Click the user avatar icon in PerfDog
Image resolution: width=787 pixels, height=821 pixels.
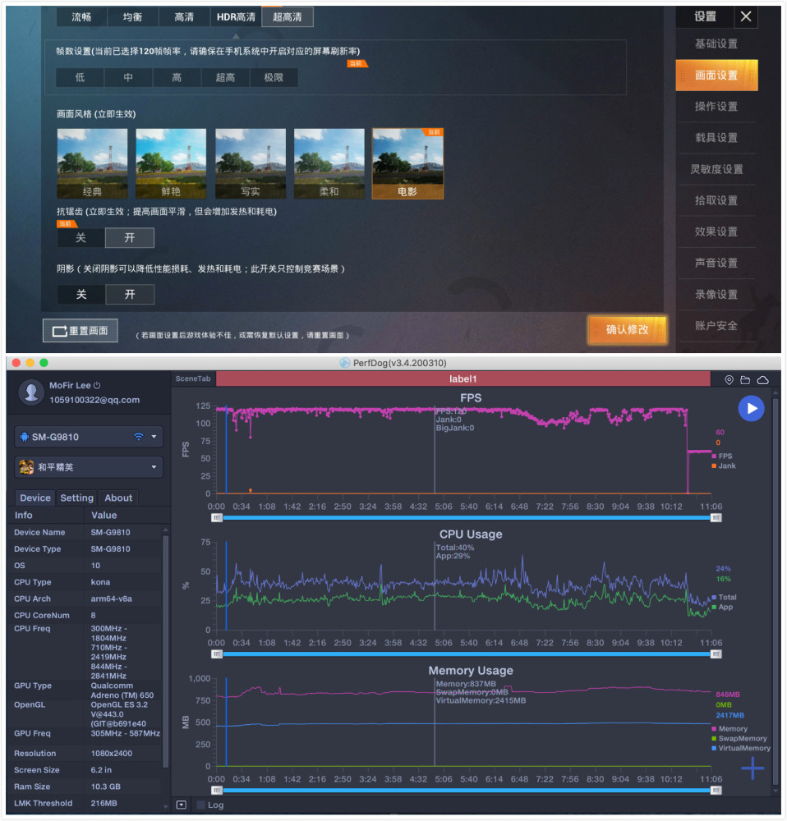pyautogui.click(x=31, y=392)
